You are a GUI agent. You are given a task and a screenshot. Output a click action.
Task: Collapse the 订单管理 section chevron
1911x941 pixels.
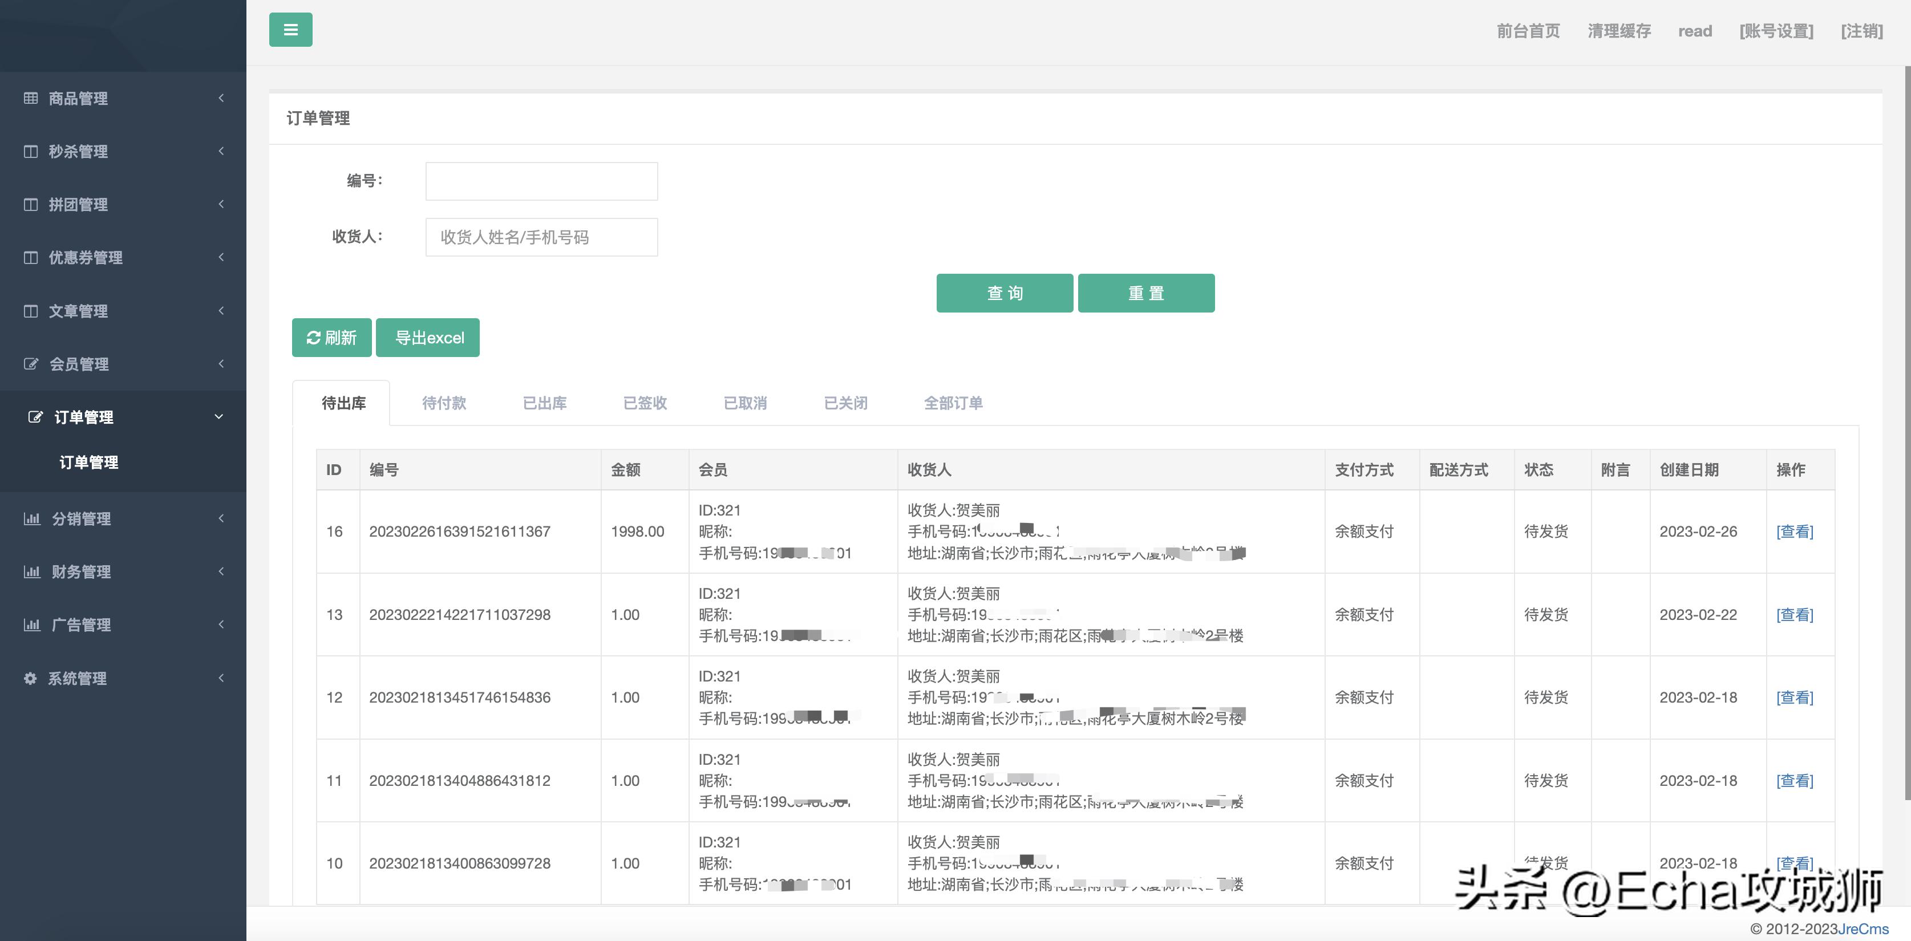pyautogui.click(x=219, y=417)
